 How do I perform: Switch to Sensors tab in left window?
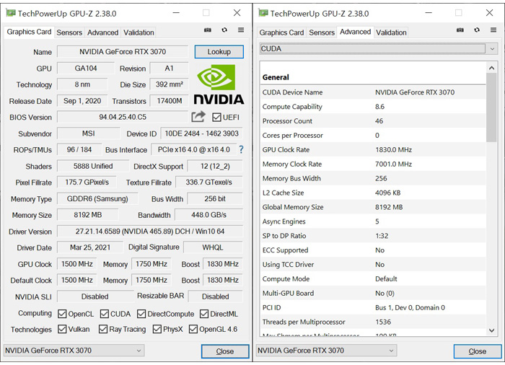click(69, 32)
